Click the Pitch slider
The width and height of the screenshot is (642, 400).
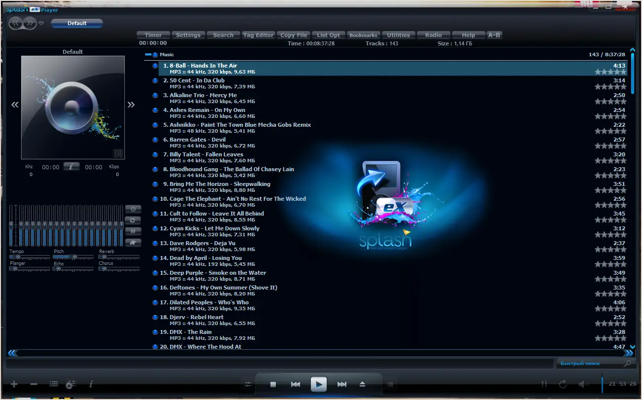[x=74, y=257]
